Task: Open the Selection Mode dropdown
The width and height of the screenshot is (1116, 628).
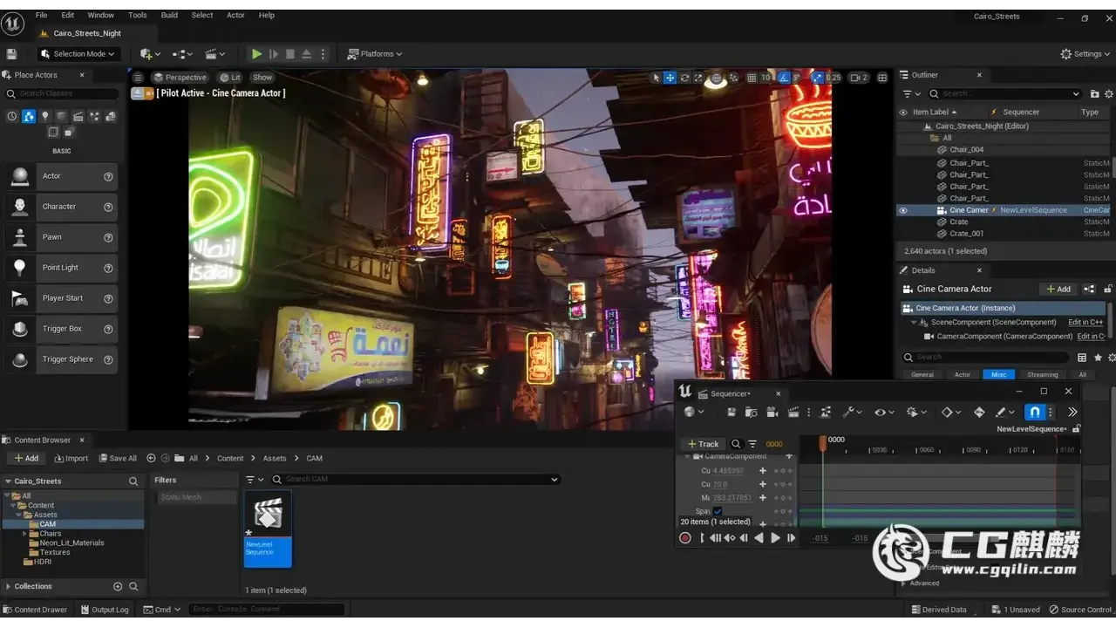Action: point(78,54)
